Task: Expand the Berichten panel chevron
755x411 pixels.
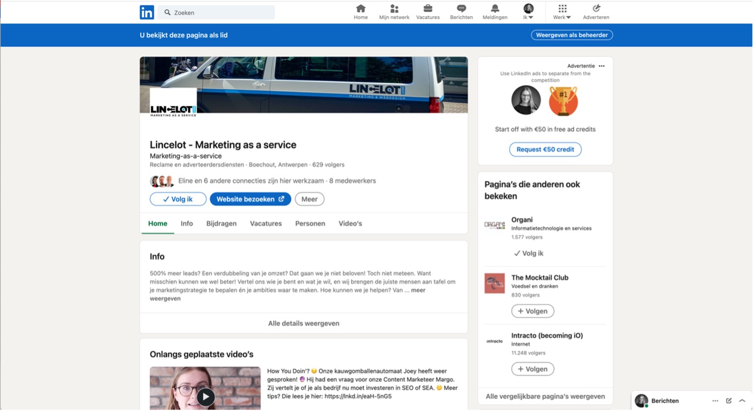Action: click(743, 401)
